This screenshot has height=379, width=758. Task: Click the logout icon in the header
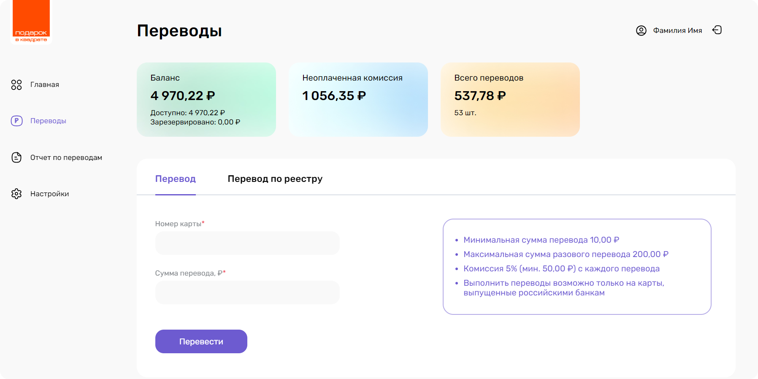(717, 30)
